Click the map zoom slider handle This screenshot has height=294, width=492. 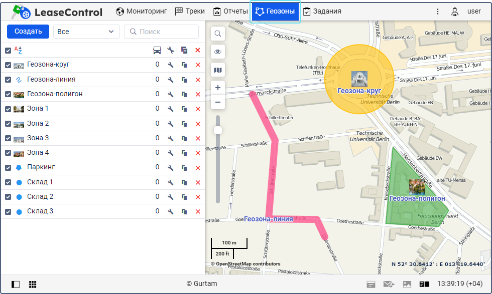218,130
